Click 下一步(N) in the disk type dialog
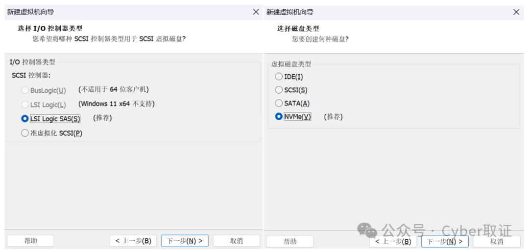Viewport: 529px width, 252px height. [x=445, y=241]
